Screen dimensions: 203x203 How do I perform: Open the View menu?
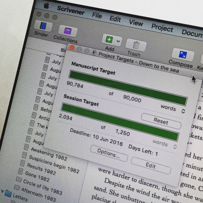(x=136, y=22)
